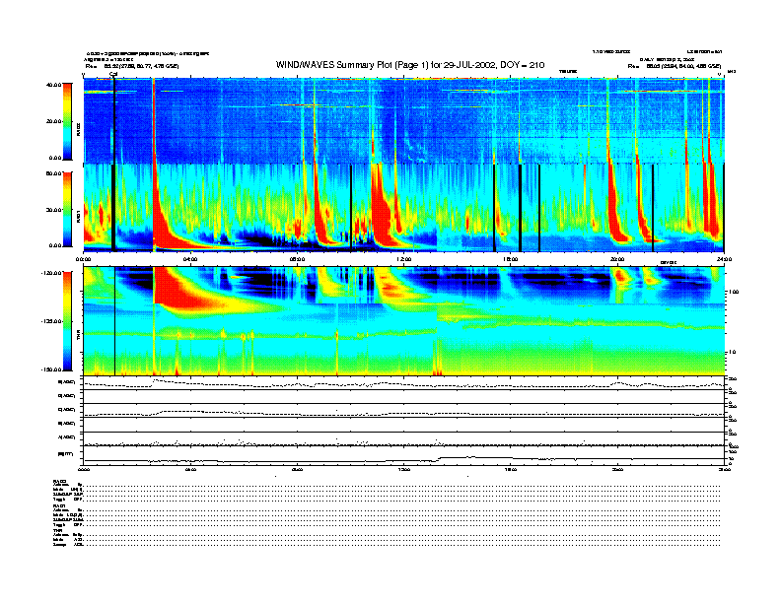781x603 pixels.
Task: Click the 60.00 label on RAD1 color scale
Action: tap(53, 173)
